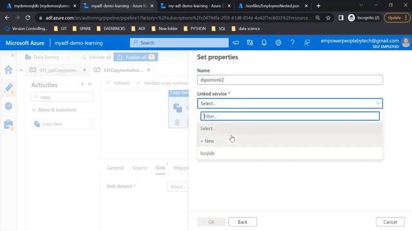The height and width of the screenshot is (231, 412).
Task: Open the Manage toolbox icon in sidebar
Action: point(8,124)
